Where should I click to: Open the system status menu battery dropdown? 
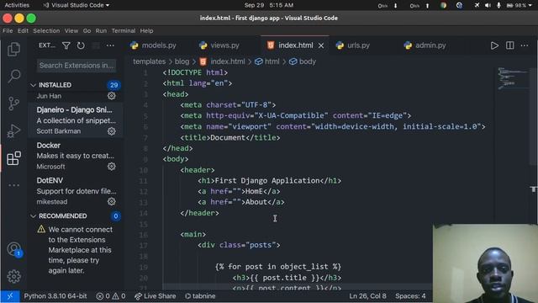tap(519, 6)
